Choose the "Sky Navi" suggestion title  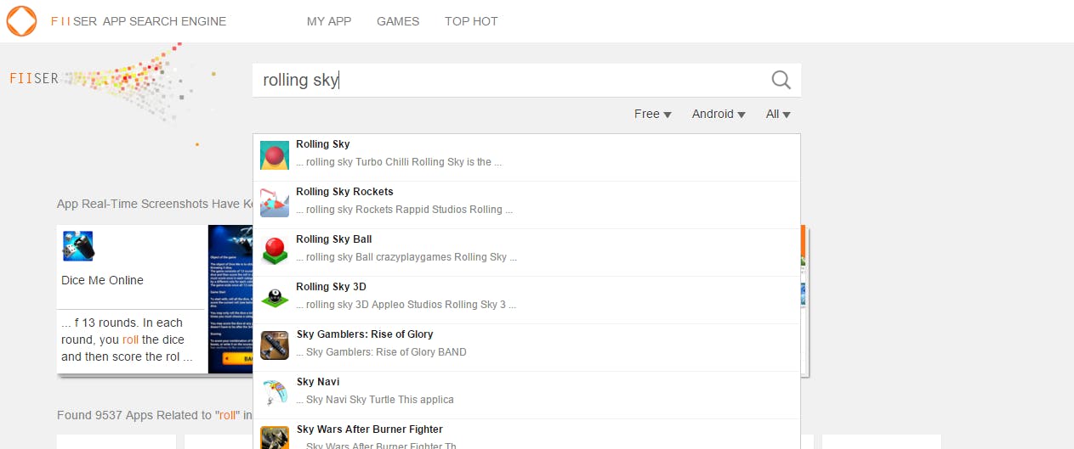pos(318,382)
